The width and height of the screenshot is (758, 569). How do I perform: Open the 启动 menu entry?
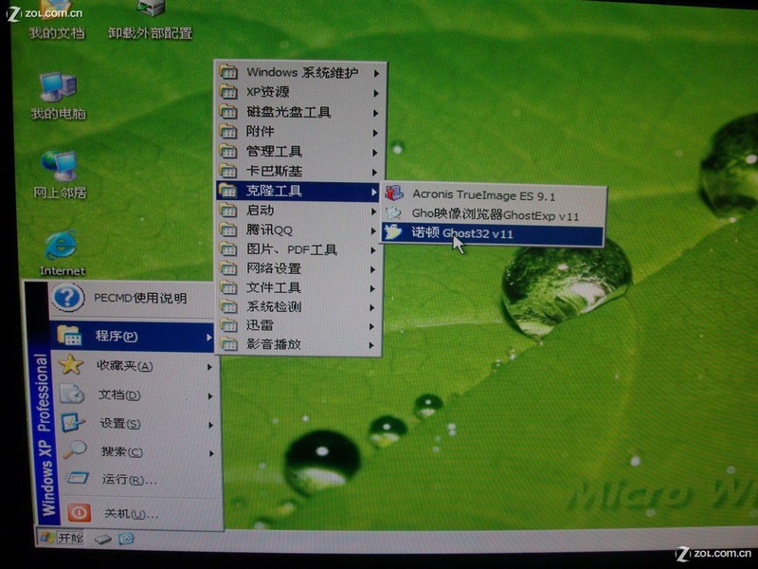[x=298, y=211]
